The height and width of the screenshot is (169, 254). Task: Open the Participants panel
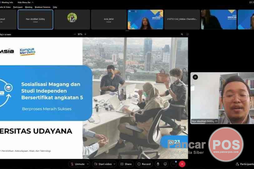pos(245,164)
